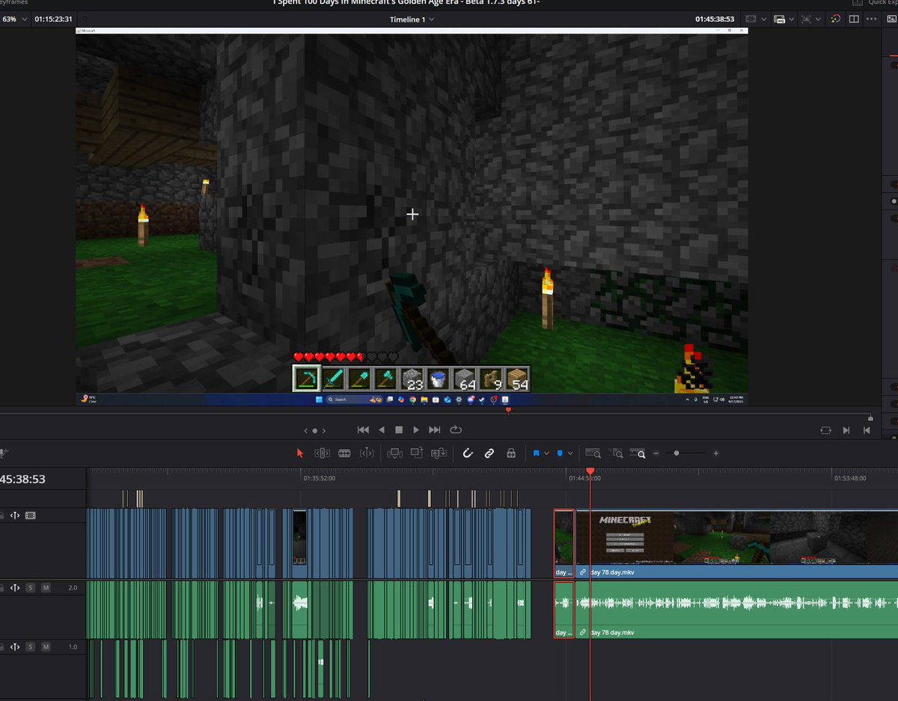
Task: Toggle auto select on audio track 1.0
Action: [x=14, y=646]
